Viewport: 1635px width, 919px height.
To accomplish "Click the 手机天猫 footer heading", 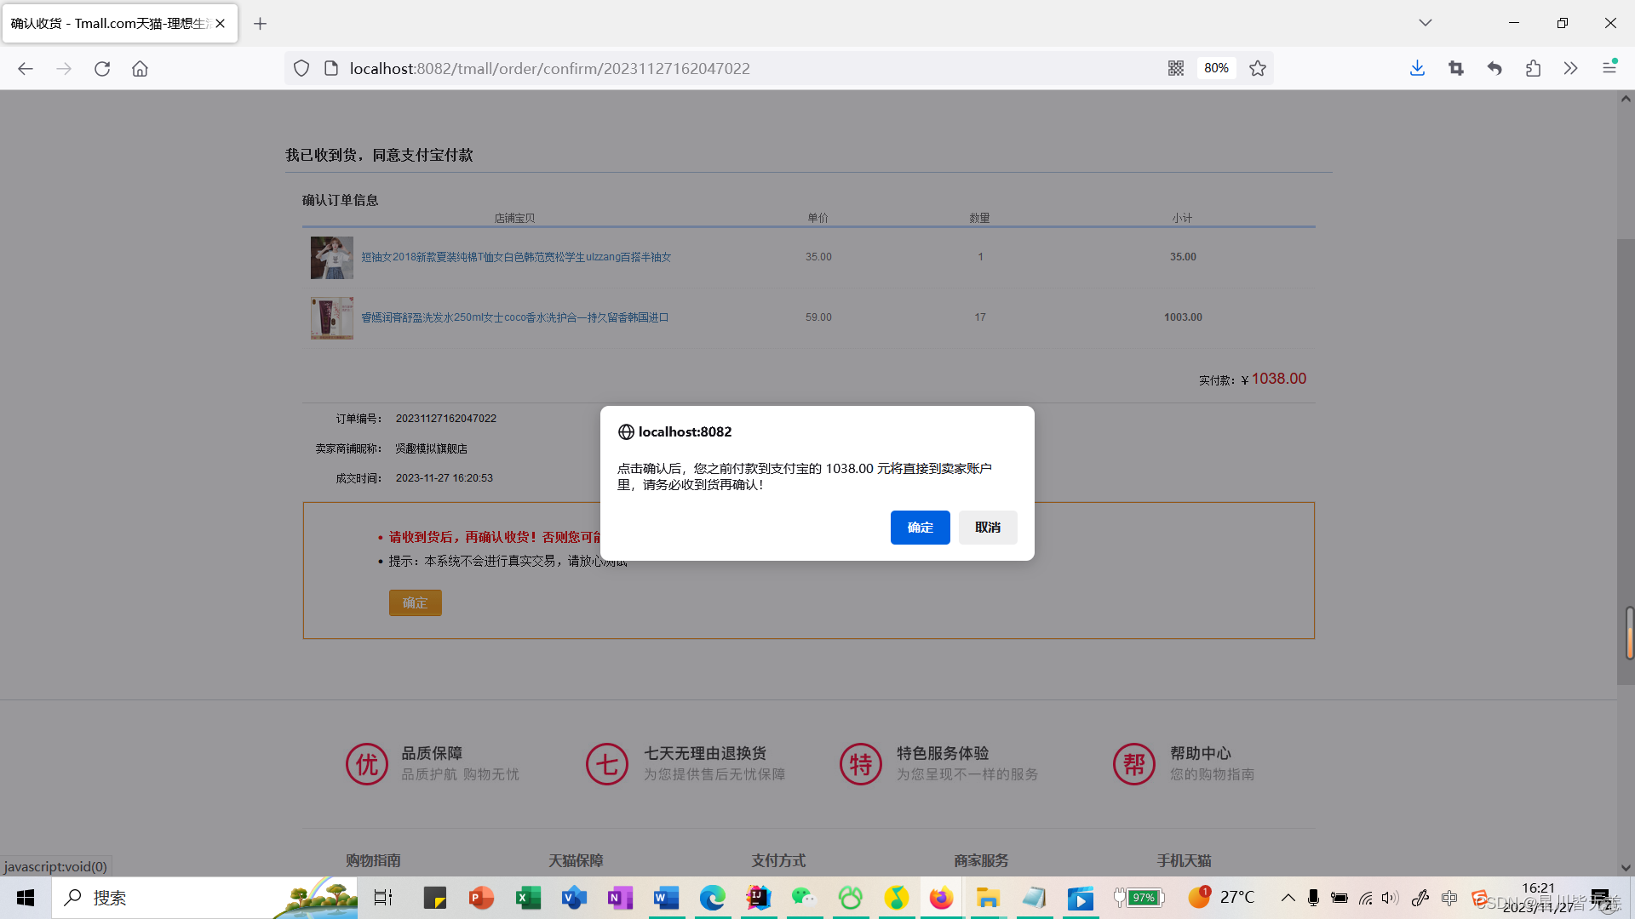I will pos(1184,860).
